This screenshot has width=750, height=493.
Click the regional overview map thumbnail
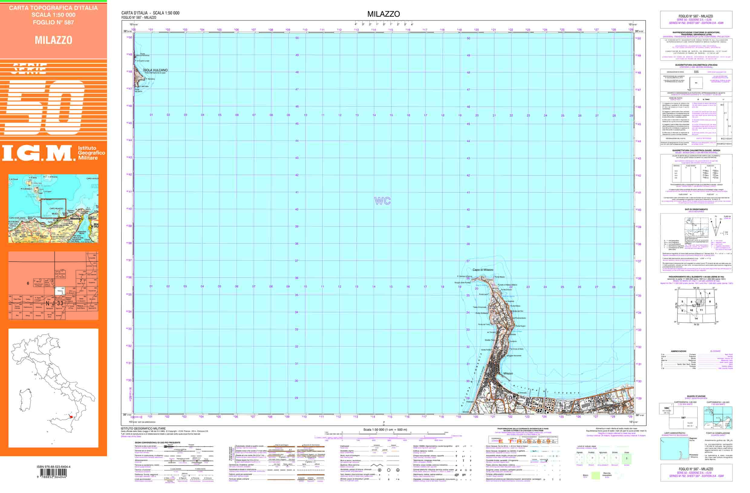pos(53,208)
